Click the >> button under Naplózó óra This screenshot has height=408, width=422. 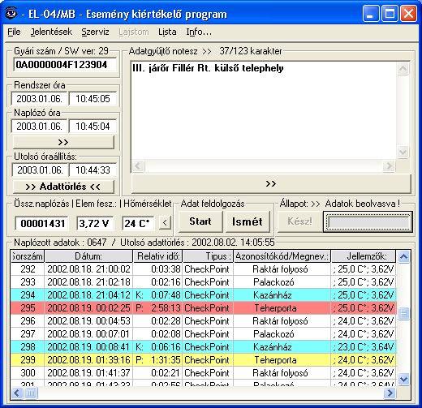[x=63, y=142]
